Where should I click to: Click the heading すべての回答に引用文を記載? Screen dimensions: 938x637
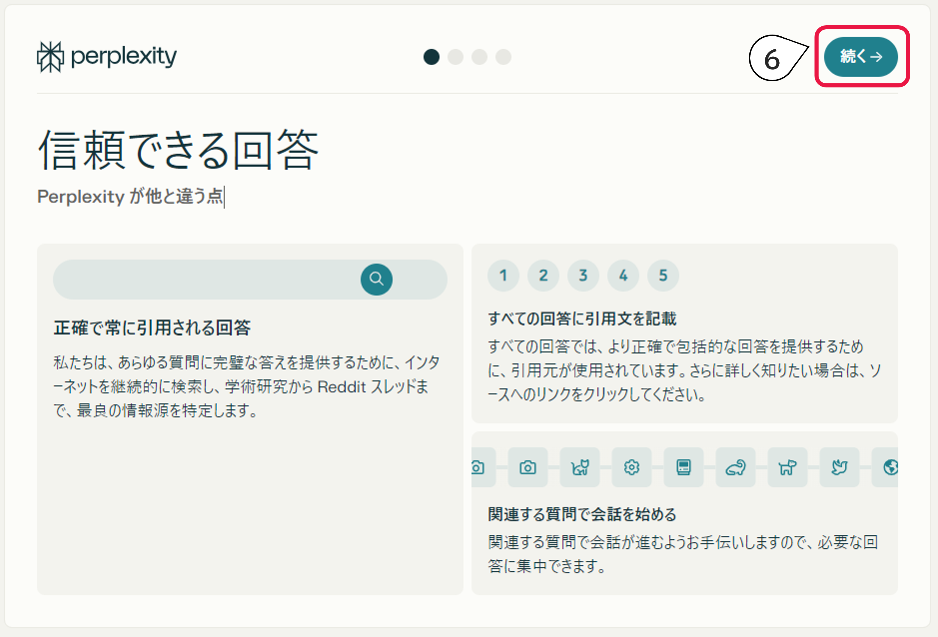click(x=582, y=318)
